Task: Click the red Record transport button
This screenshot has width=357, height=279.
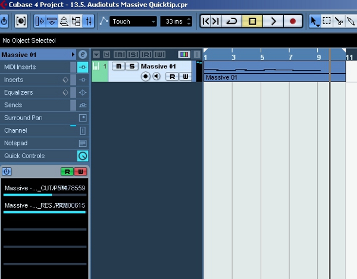Action: point(293,21)
